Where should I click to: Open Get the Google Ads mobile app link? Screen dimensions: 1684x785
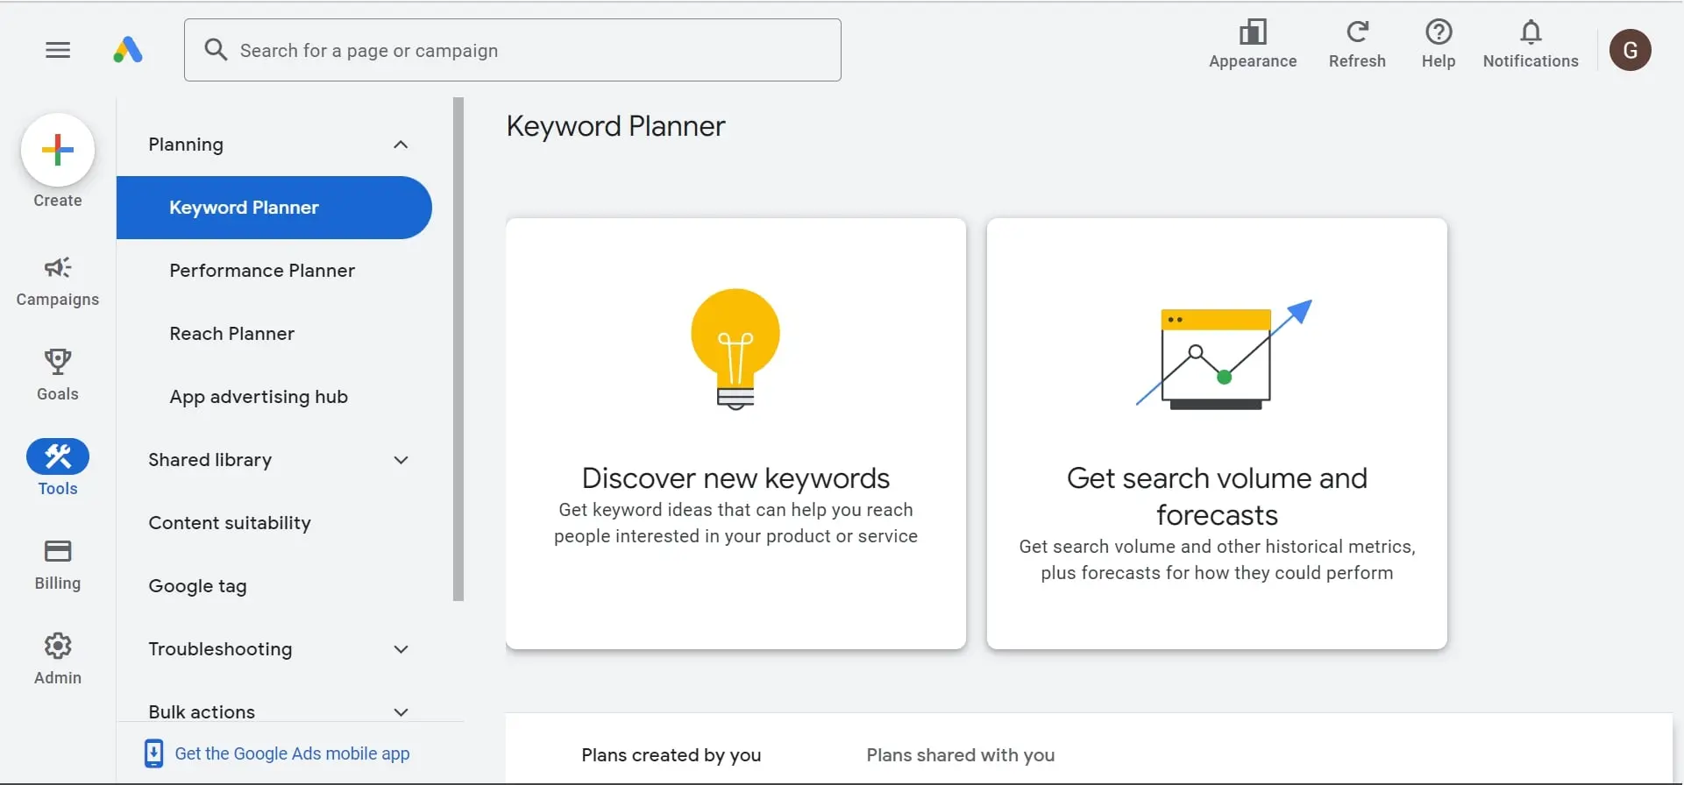pyautogui.click(x=292, y=753)
